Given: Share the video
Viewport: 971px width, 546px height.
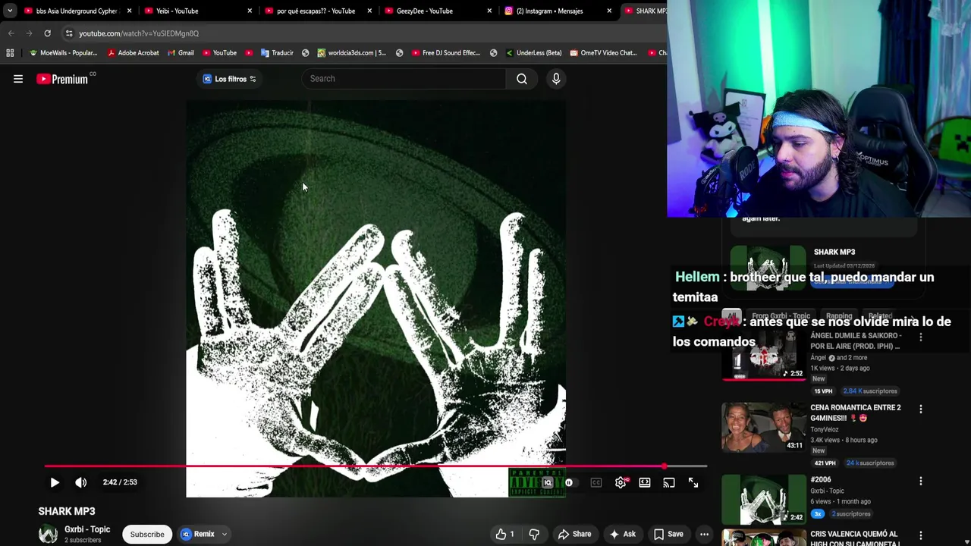Looking at the screenshot, I should coord(574,535).
